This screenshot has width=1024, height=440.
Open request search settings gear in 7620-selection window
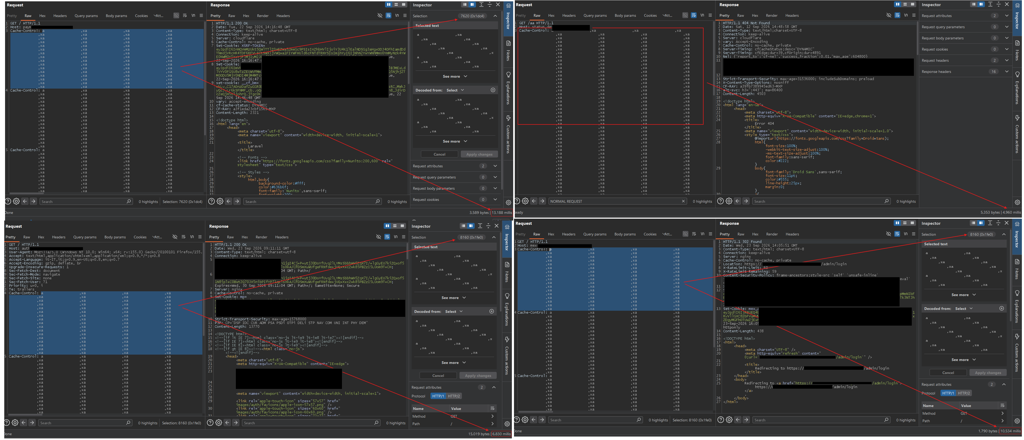pos(16,201)
